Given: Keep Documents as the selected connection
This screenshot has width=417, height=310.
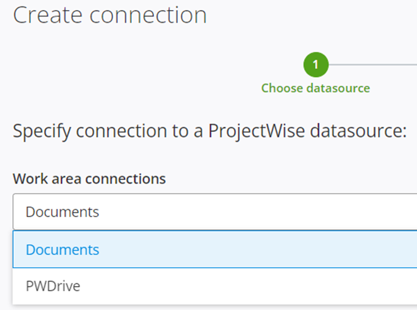Looking at the screenshot, I should (215, 249).
